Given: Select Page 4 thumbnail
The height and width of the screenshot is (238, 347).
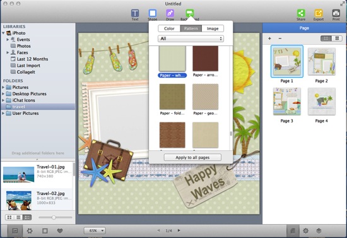Looking at the screenshot, I should coord(322,102).
